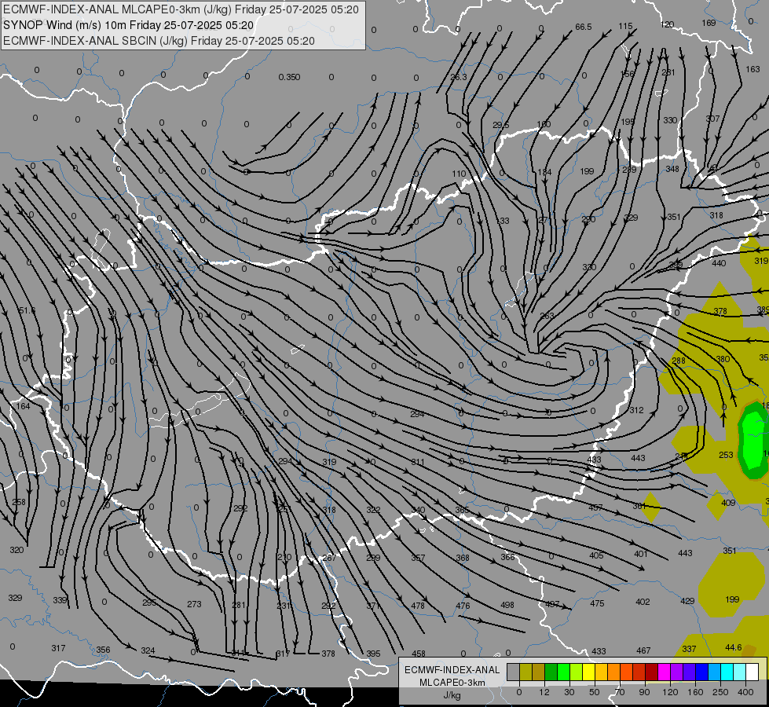The image size is (769, 707).
Task: Click the map value 169
Action: tap(709, 23)
